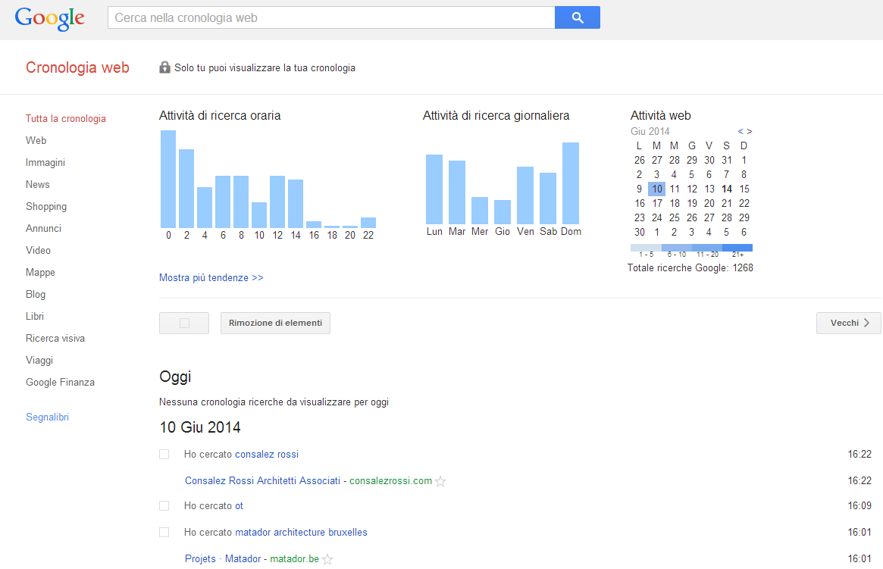Go to previous month in calendar

[741, 131]
